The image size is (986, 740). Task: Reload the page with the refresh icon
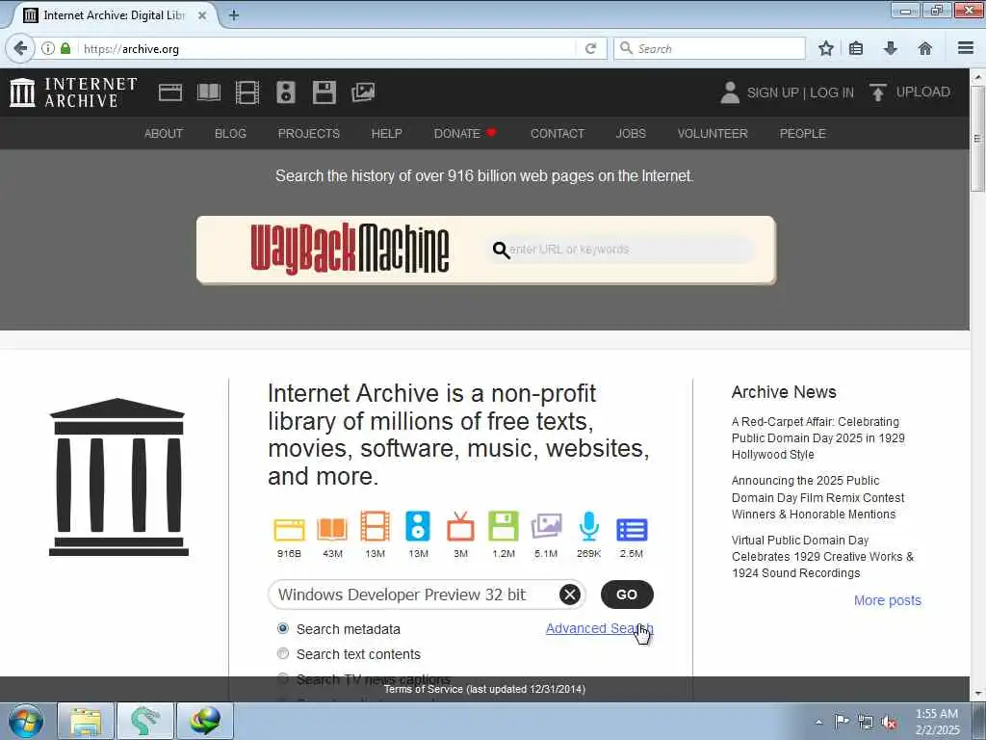click(x=590, y=48)
